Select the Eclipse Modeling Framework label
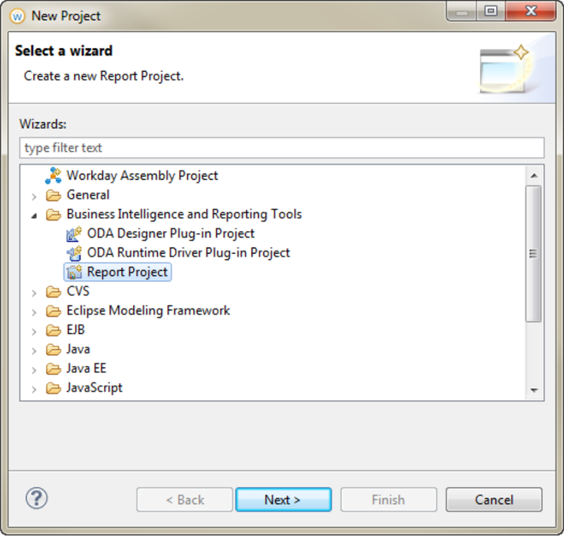 point(148,311)
